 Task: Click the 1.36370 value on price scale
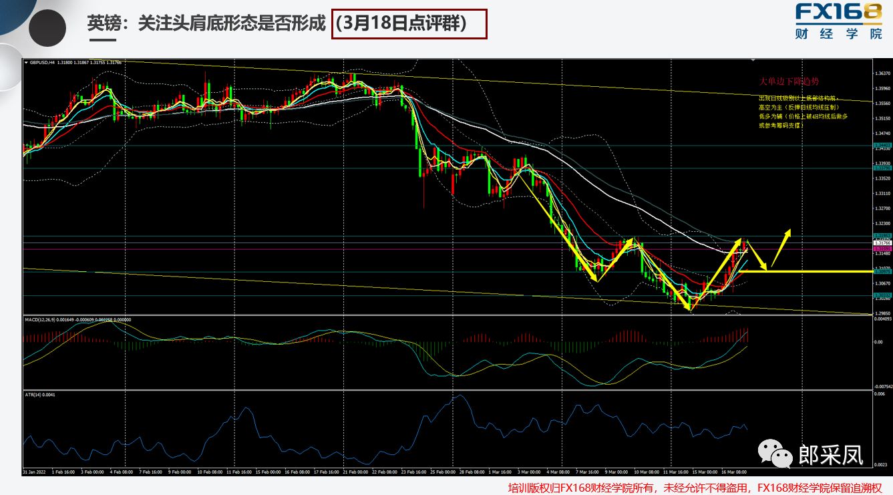[x=882, y=73]
